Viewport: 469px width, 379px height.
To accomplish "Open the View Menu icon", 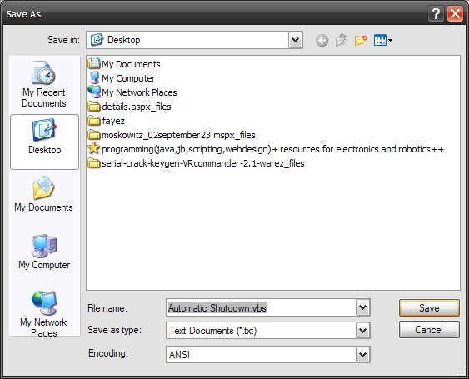I will point(383,40).
